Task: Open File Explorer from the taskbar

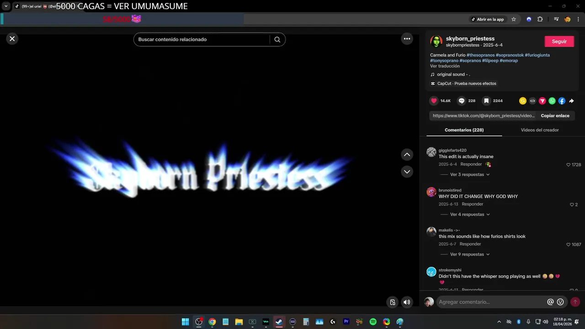Action: click(239, 322)
